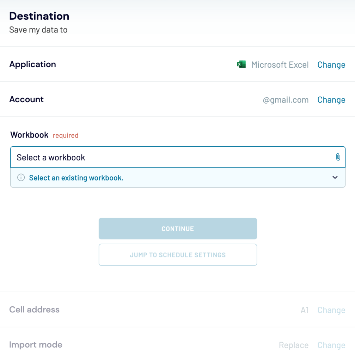Click inside the workbook selection input field
This screenshot has width=355, height=361.
(141, 157)
